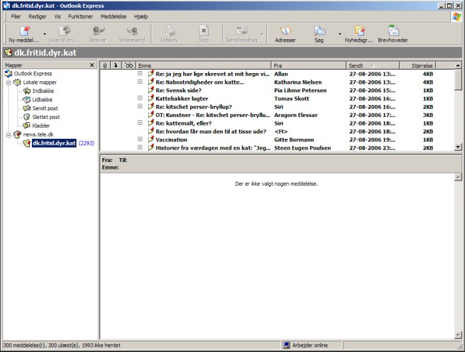Sort by the watch/ignore glasses column
This screenshot has height=352, width=465.
[129, 66]
